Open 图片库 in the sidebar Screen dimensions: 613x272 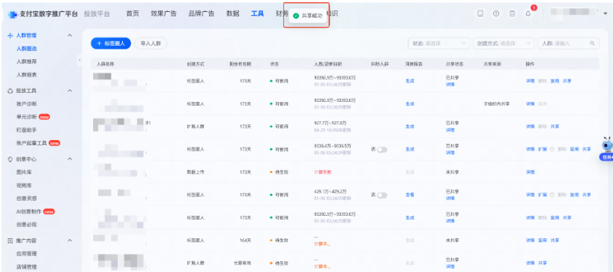24,172
